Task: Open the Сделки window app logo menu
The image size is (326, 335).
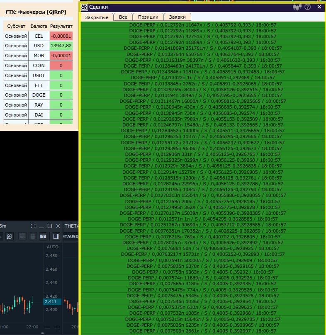Action: point(84,7)
